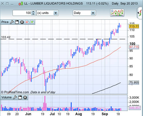Open Price panel settings wrench
The image size is (143, 116).
[12, 22]
